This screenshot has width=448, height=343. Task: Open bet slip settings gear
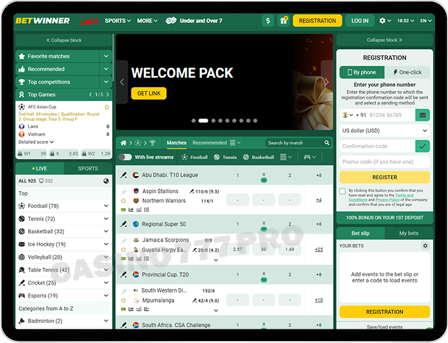pos(425,246)
